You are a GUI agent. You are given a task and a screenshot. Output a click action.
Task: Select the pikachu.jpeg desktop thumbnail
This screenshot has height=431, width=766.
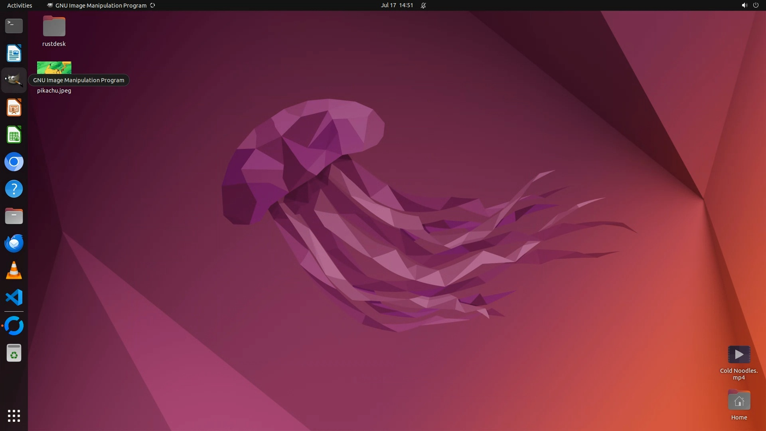[x=54, y=67]
